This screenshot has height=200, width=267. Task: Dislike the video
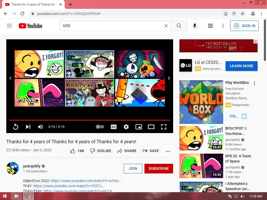coord(101,151)
